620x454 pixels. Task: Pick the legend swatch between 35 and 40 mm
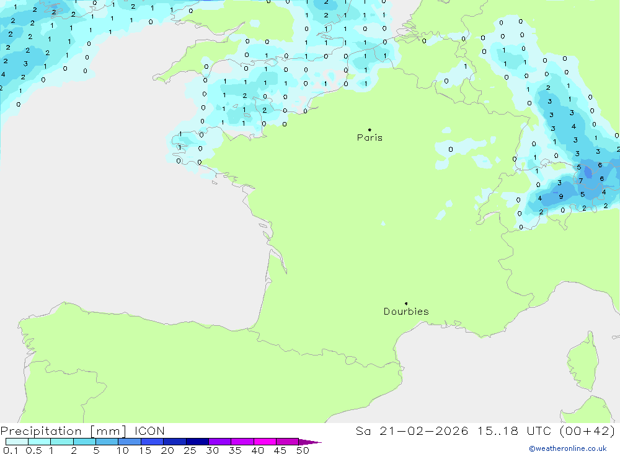click(242, 442)
